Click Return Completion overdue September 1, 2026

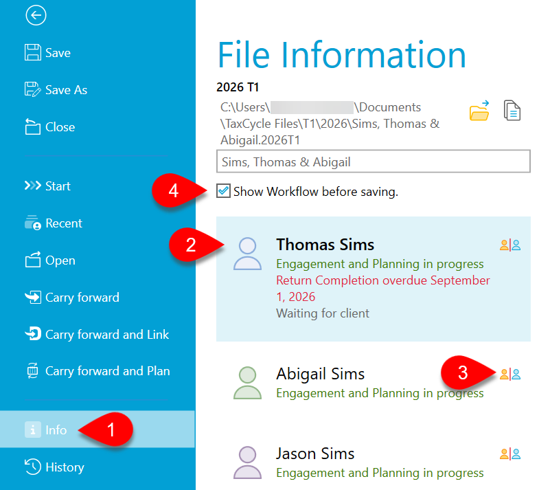[383, 289]
